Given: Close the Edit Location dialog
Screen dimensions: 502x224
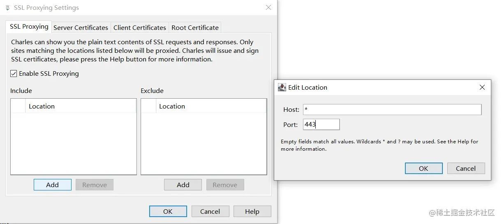Looking at the screenshot, I should coord(482,87).
